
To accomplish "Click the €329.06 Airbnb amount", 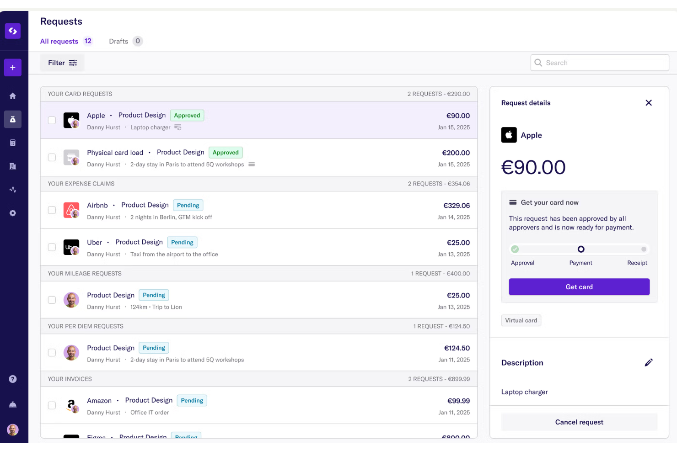I will [457, 206].
